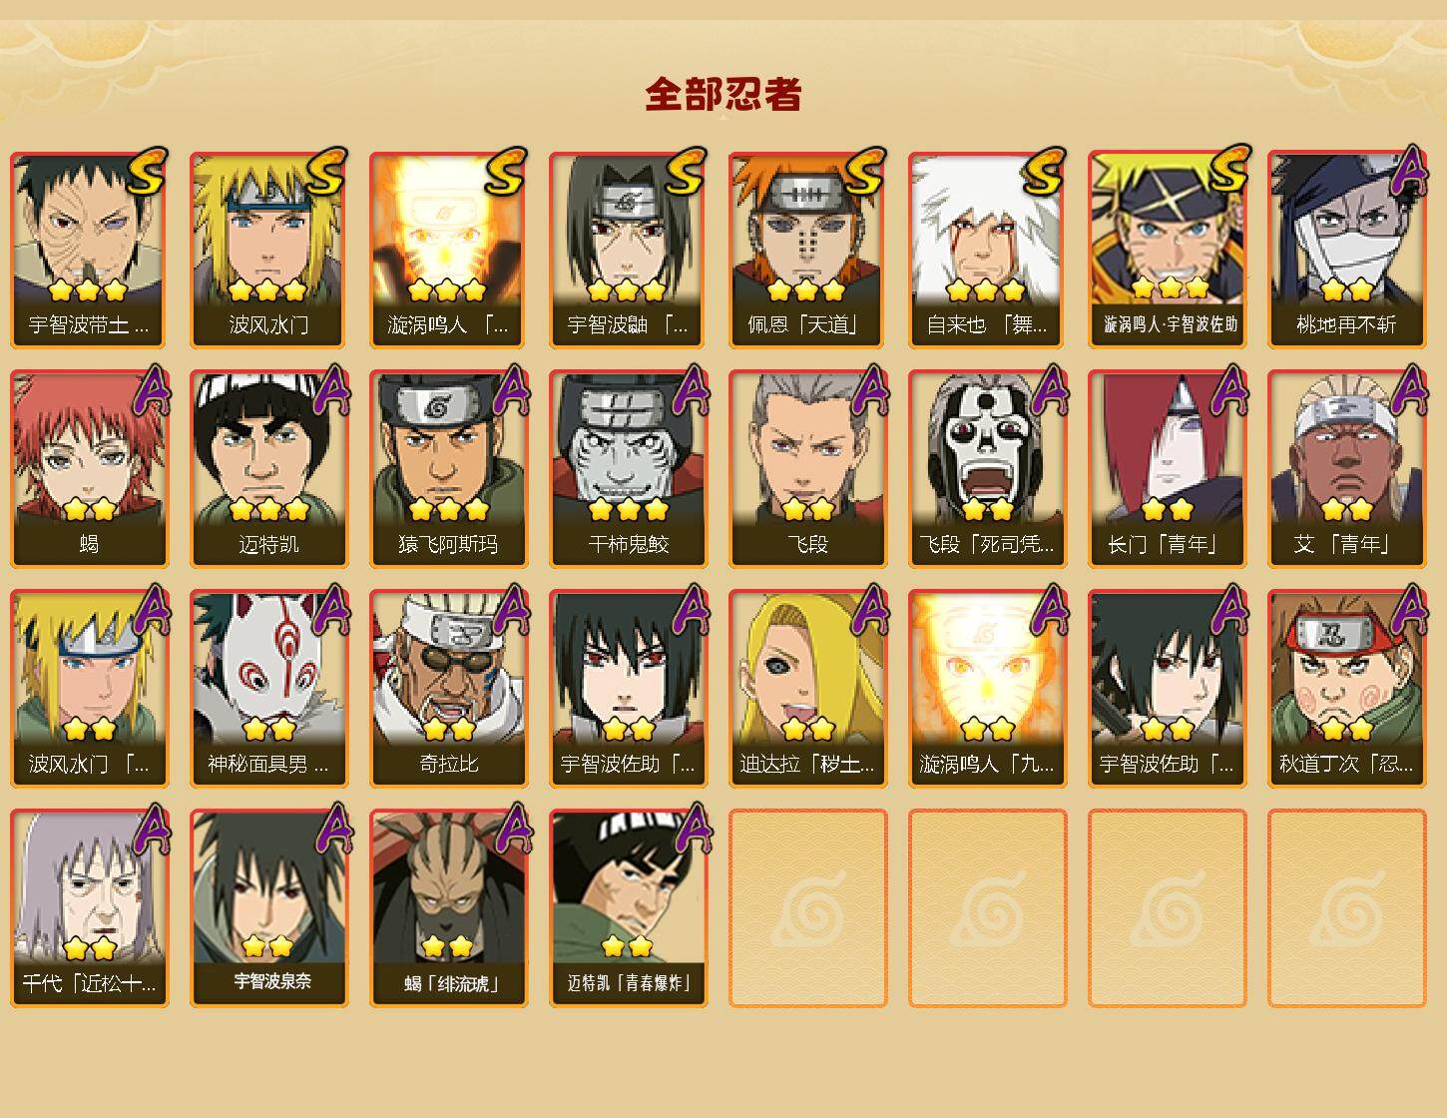Open the 迪达拉「秽土」 card
Screen dimensions: 1447x1118
[807, 689]
